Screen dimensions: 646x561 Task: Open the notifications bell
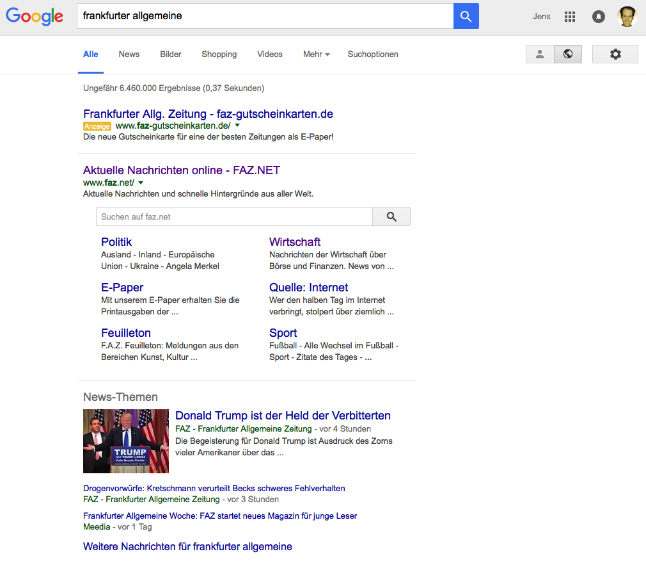point(599,17)
